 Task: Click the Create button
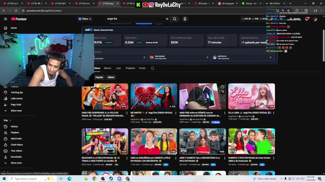(x=295, y=19)
